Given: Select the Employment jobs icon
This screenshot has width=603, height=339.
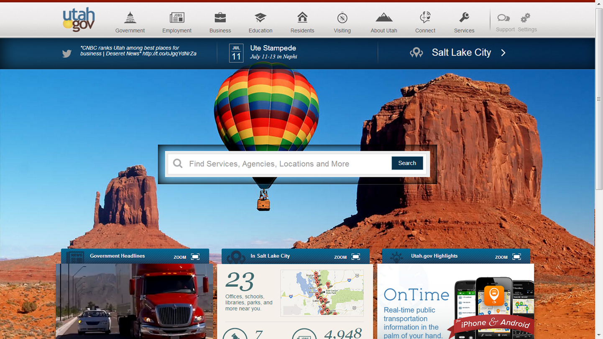Looking at the screenshot, I should point(177,18).
